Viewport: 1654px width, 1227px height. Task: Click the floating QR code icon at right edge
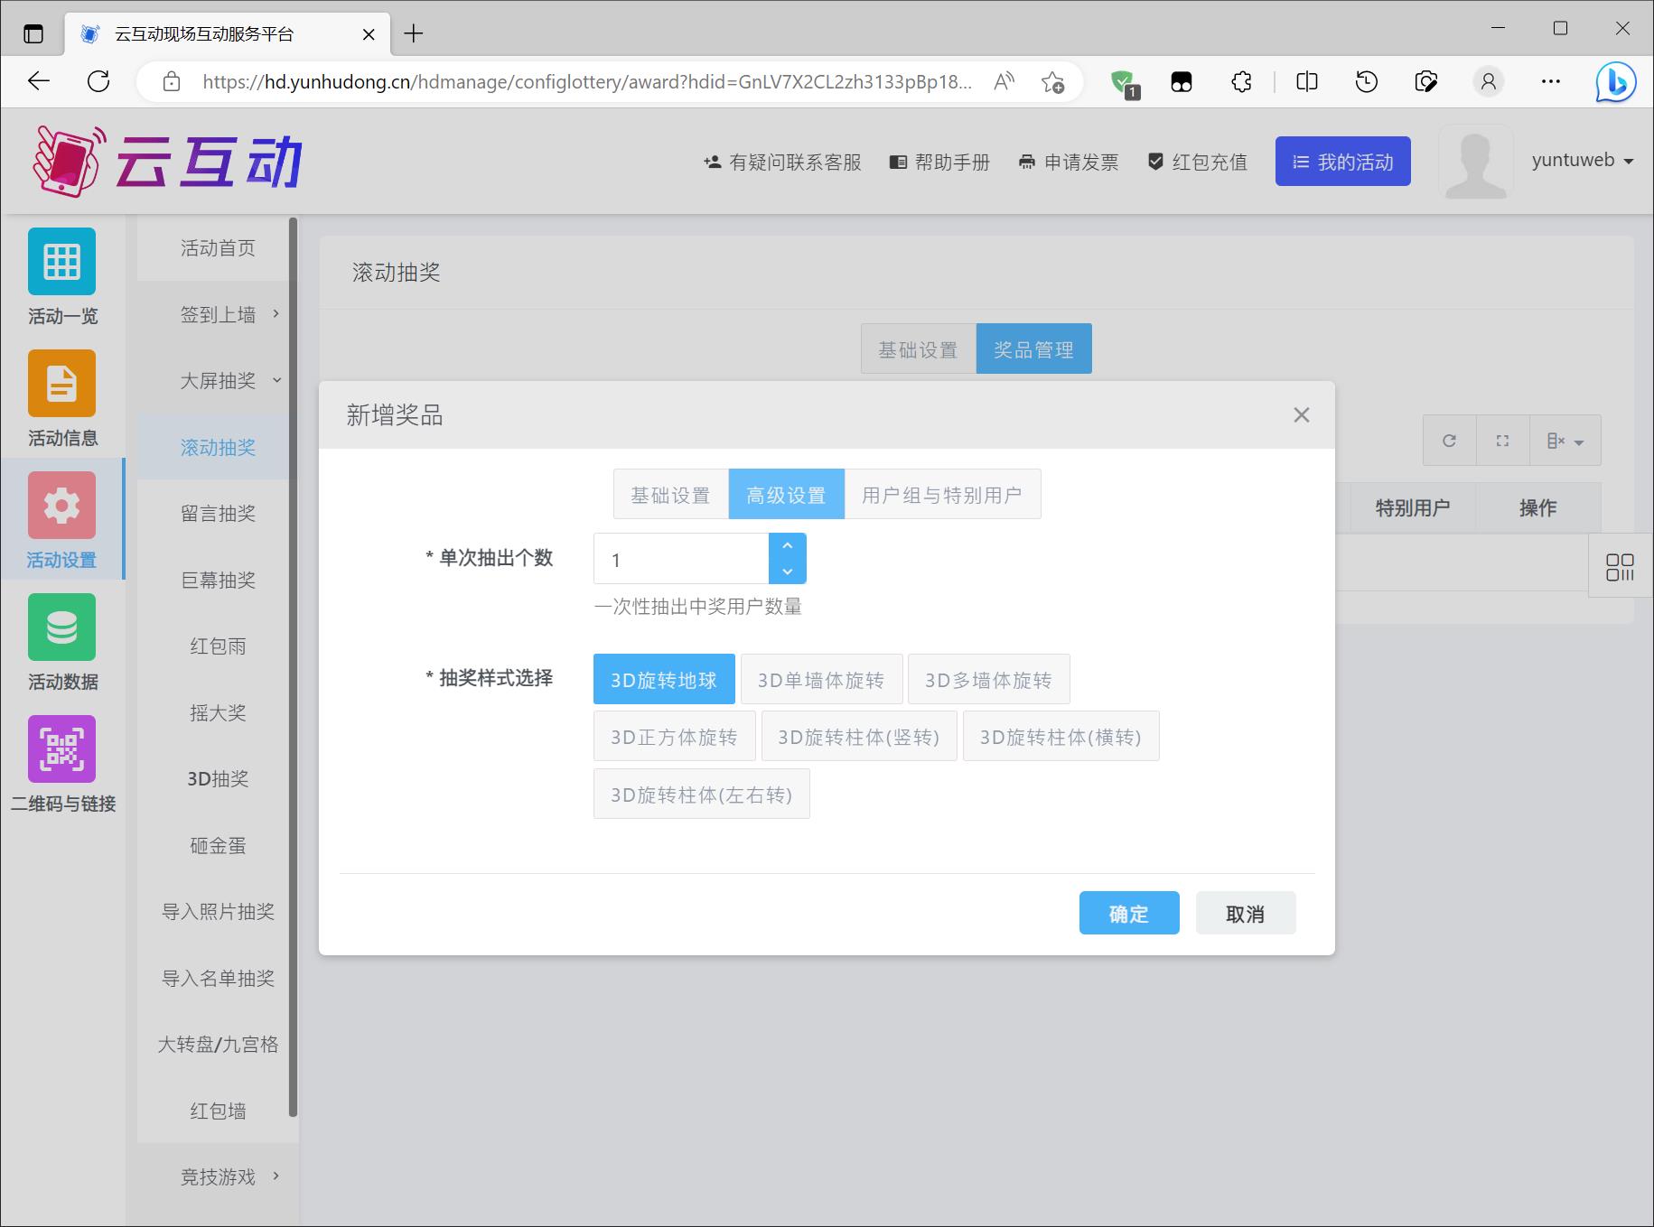tap(1620, 567)
